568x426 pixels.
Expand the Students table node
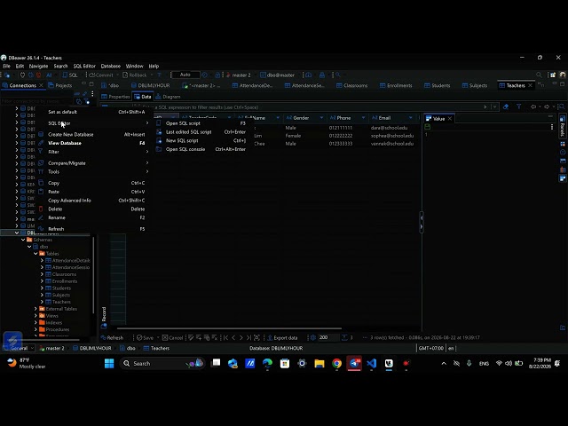[42, 288]
